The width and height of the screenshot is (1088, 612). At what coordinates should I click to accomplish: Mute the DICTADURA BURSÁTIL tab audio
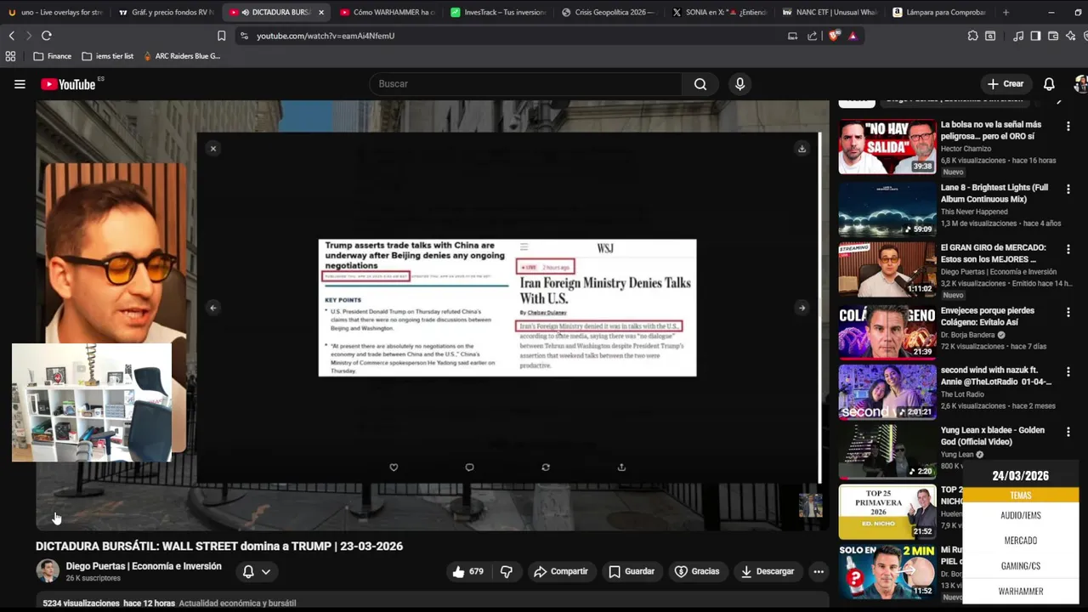pyautogui.click(x=245, y=13)
